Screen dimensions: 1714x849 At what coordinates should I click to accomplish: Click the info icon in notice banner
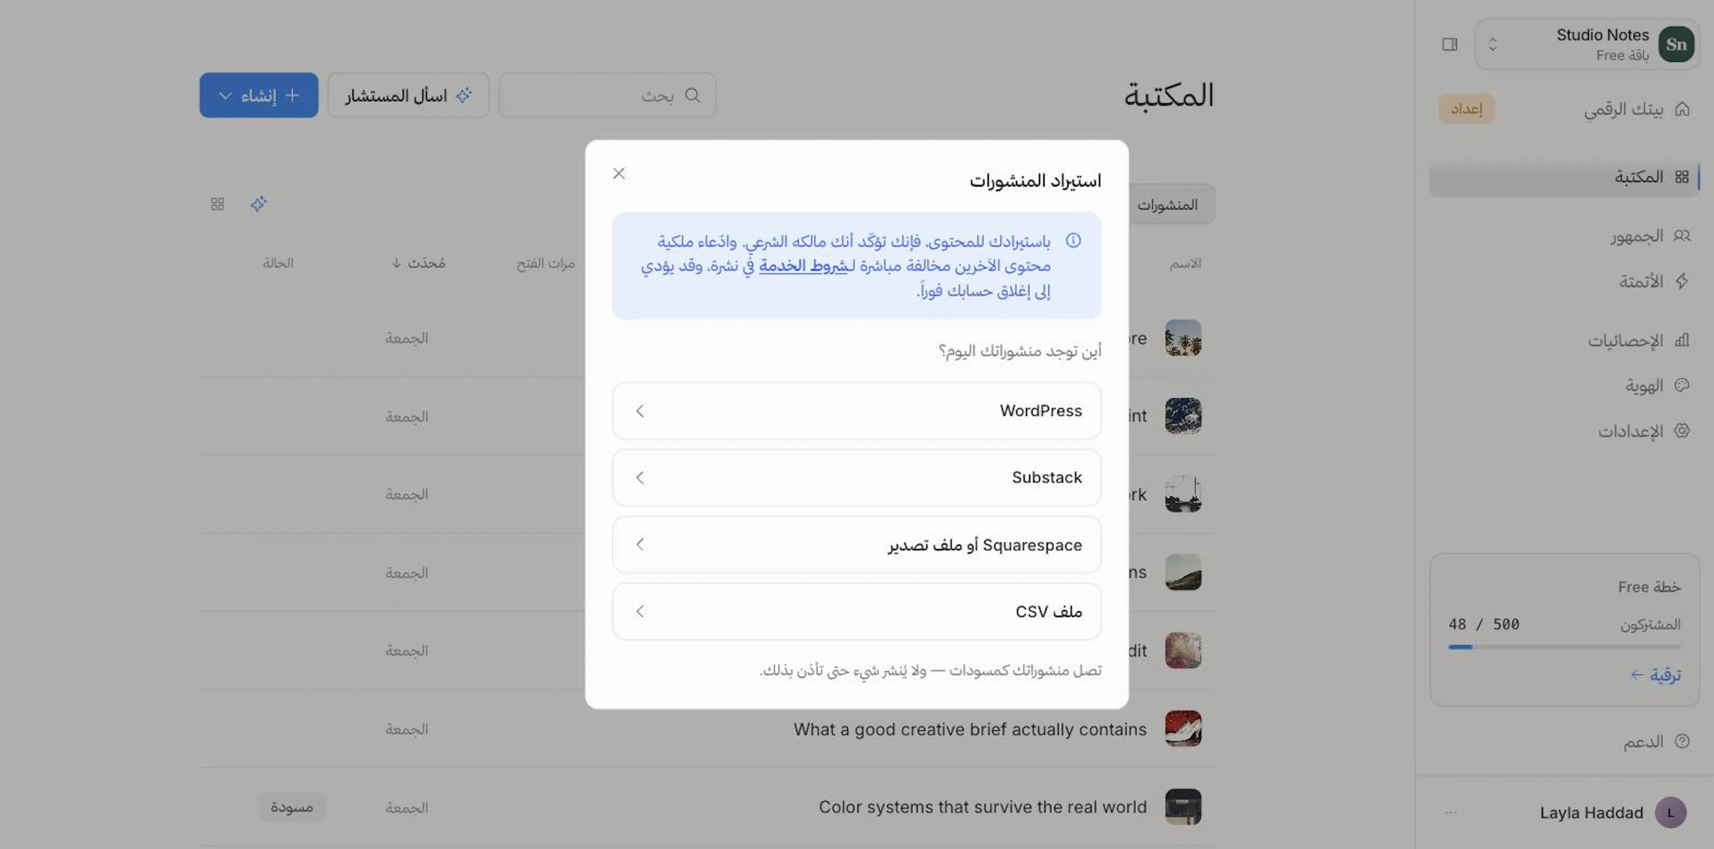pyautogui.click(x=1073, y=240)
